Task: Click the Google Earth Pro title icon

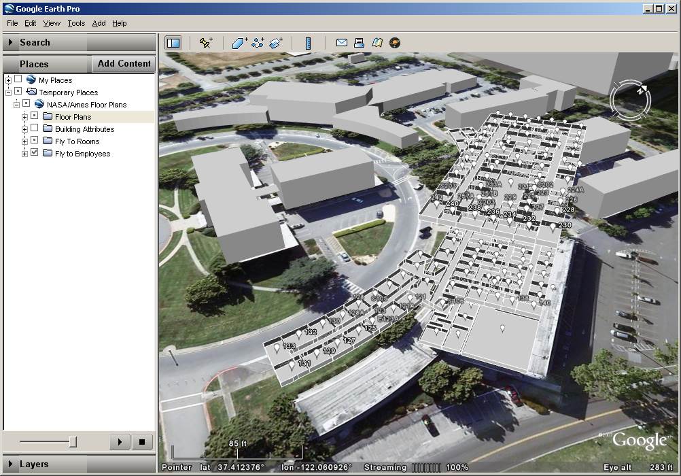Action: pyautogui.click(x=9, y=8)
